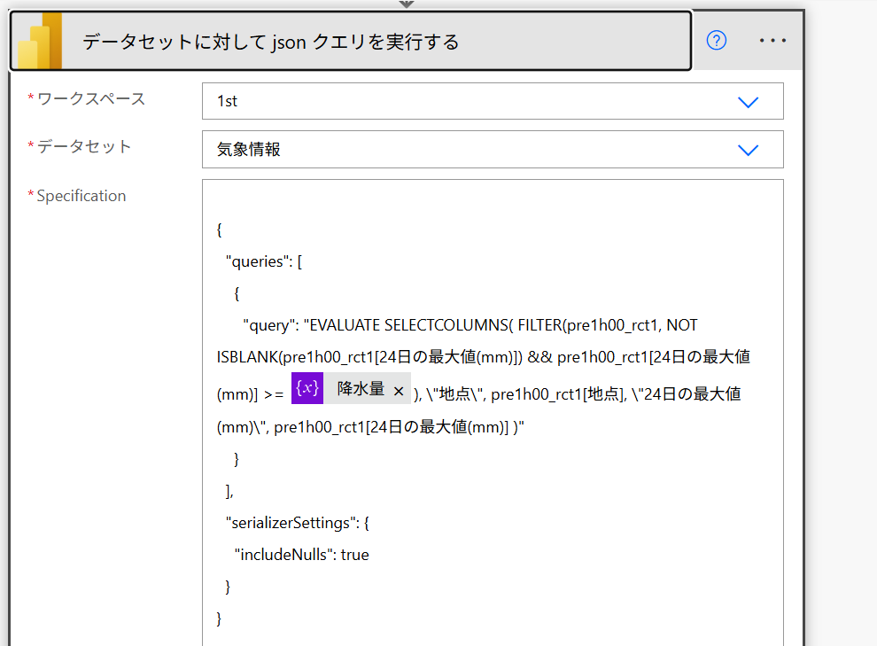Click the "queries": [ line in Specification
The height and width of the screenshot is (646, 877).
pyautogui.click(x=263, y=261)
